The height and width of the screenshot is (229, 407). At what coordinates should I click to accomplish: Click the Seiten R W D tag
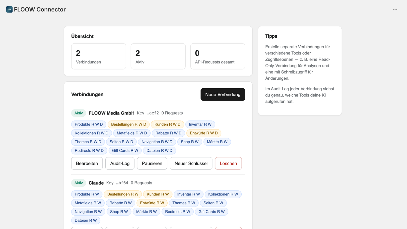pos(121,142)
